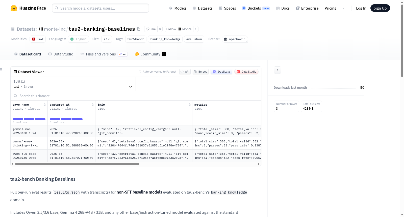The height and width of the screenshot is (217, 404).
Task: Sort by the captured_at column
Action: (93, 105)
